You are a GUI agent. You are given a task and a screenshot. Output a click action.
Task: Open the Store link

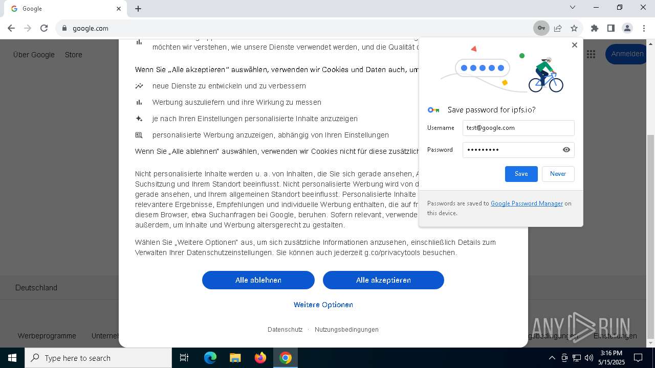pos(74,55)
